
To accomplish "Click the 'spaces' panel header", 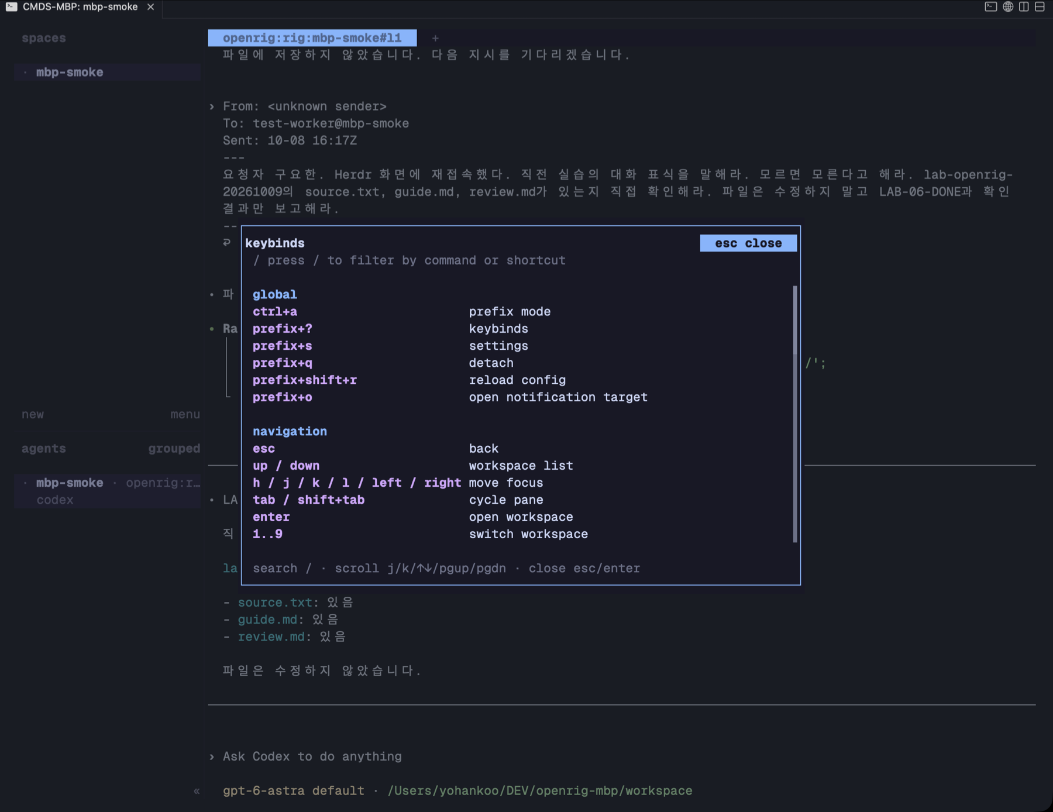I will (44, 38).
